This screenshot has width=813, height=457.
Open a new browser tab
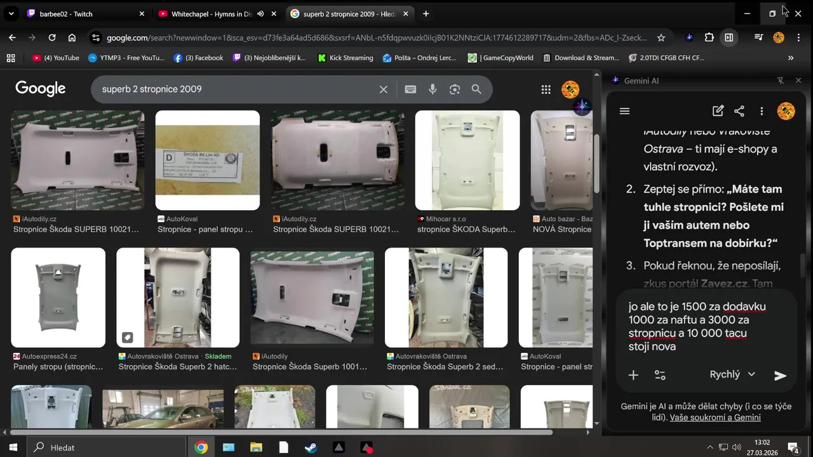coord(426,14)
